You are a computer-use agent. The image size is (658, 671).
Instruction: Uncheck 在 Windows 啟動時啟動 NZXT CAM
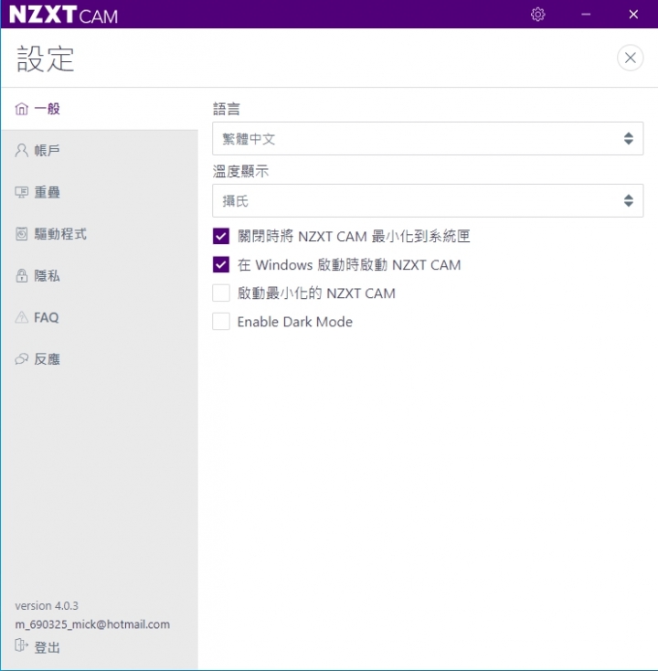click(221, 265)
